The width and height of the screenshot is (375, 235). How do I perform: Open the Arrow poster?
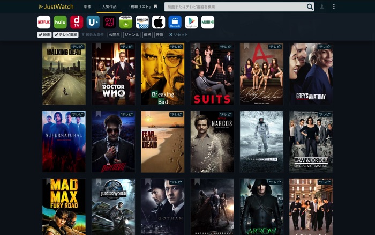pyautogui.click(x=261, y=207)
